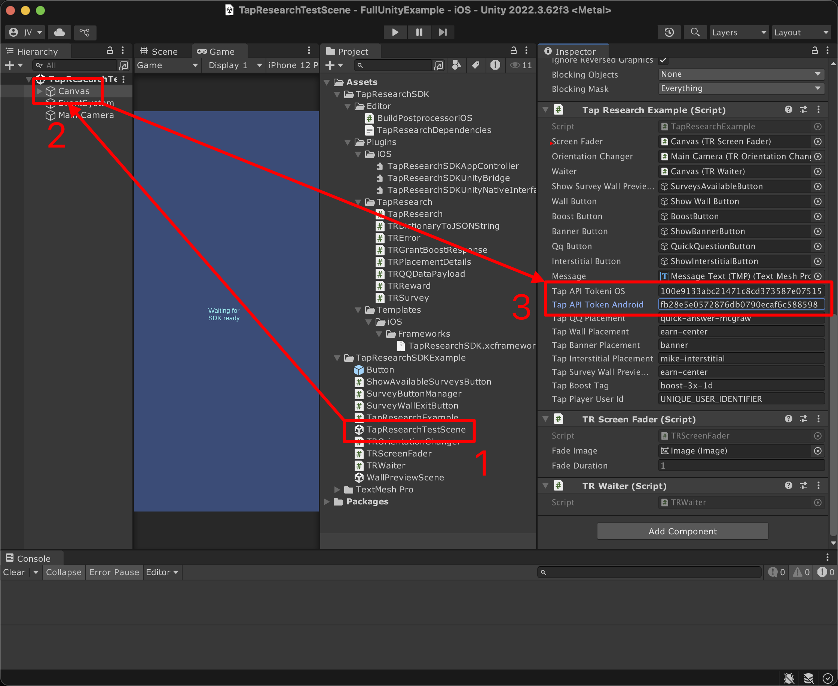This screenshot has height=686, width=838.
Task: Collapse the Plugins folder
Action: click(347, 142)
